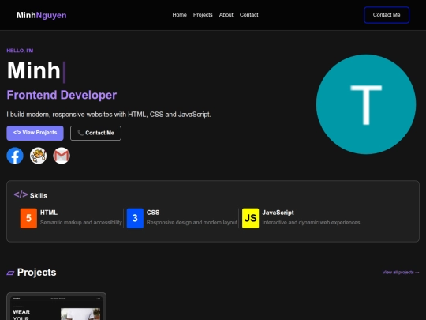The width and height of the screenshot is (426, 320).
Task: Follow the View all projects link
Action: pyautogui.click(x=401, y=273)
